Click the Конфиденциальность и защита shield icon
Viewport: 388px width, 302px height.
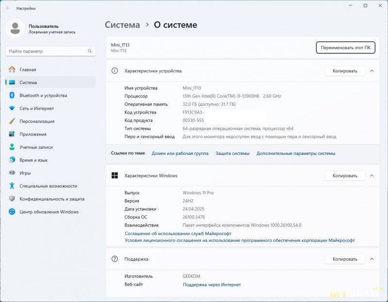pos(12,199)
